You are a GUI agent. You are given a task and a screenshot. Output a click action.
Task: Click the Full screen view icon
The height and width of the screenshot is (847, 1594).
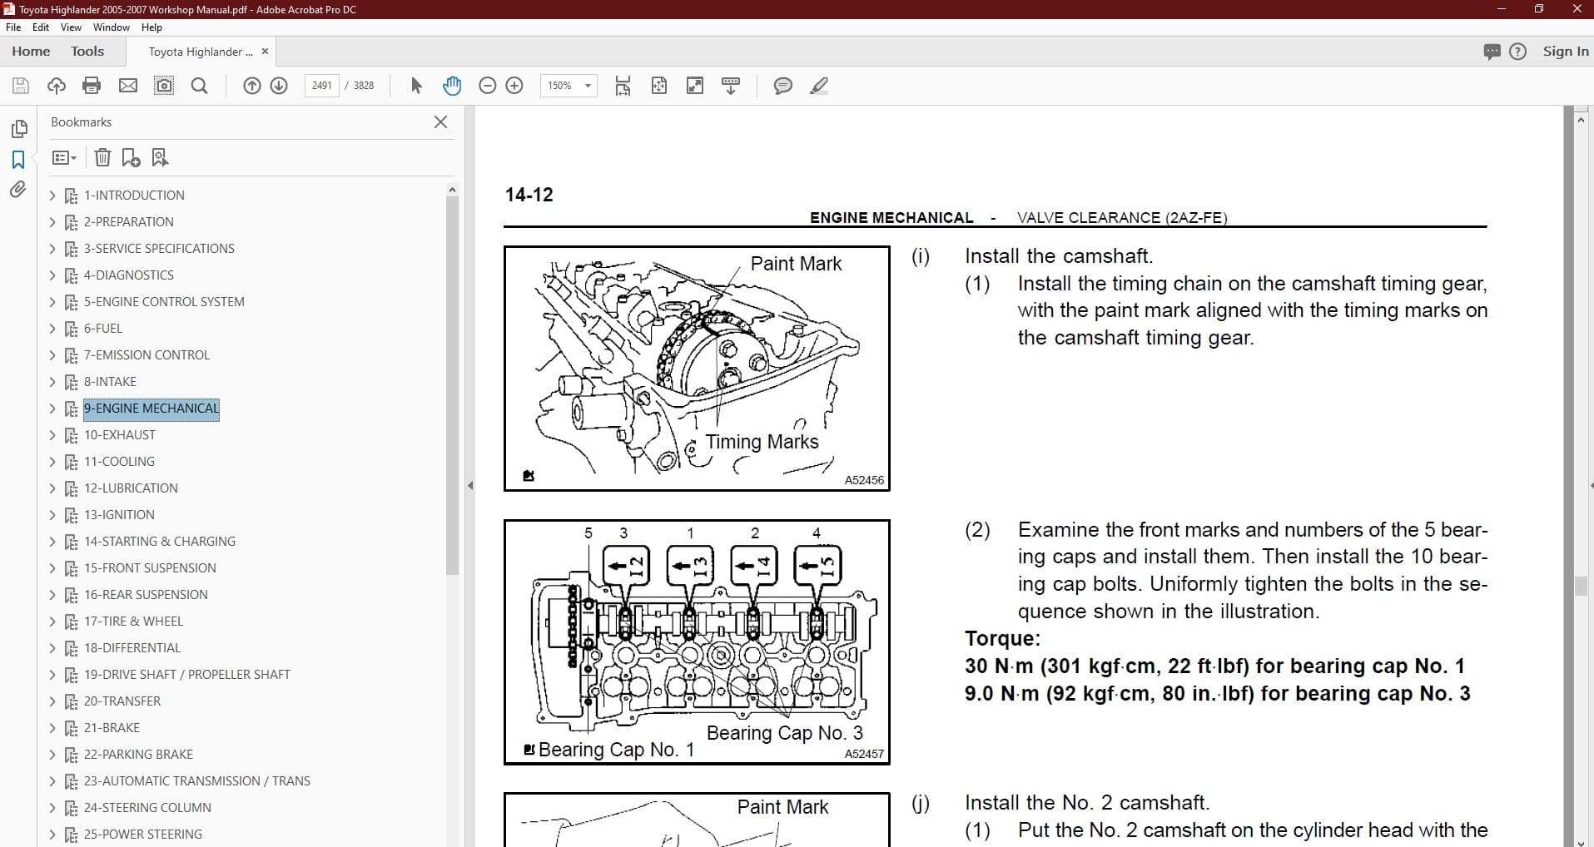point(695,86)
